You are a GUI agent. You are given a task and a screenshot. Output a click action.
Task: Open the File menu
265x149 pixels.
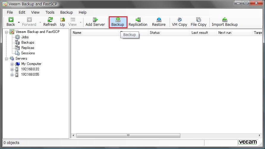(10, 12)
